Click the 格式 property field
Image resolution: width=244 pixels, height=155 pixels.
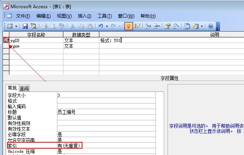point(106,101)
